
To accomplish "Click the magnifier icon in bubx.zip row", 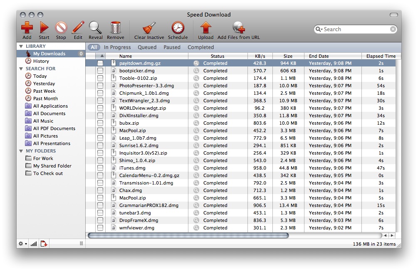I will (196, 123).
